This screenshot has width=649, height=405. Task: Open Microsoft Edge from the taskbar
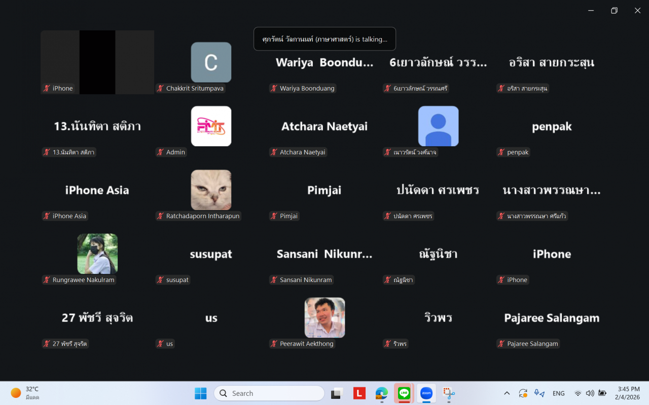click(382, 393)
